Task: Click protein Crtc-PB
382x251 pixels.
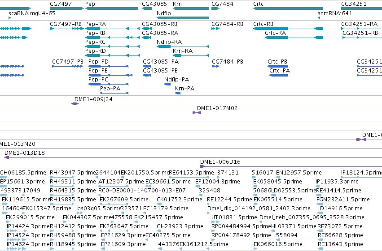Action: pos(278,66)
